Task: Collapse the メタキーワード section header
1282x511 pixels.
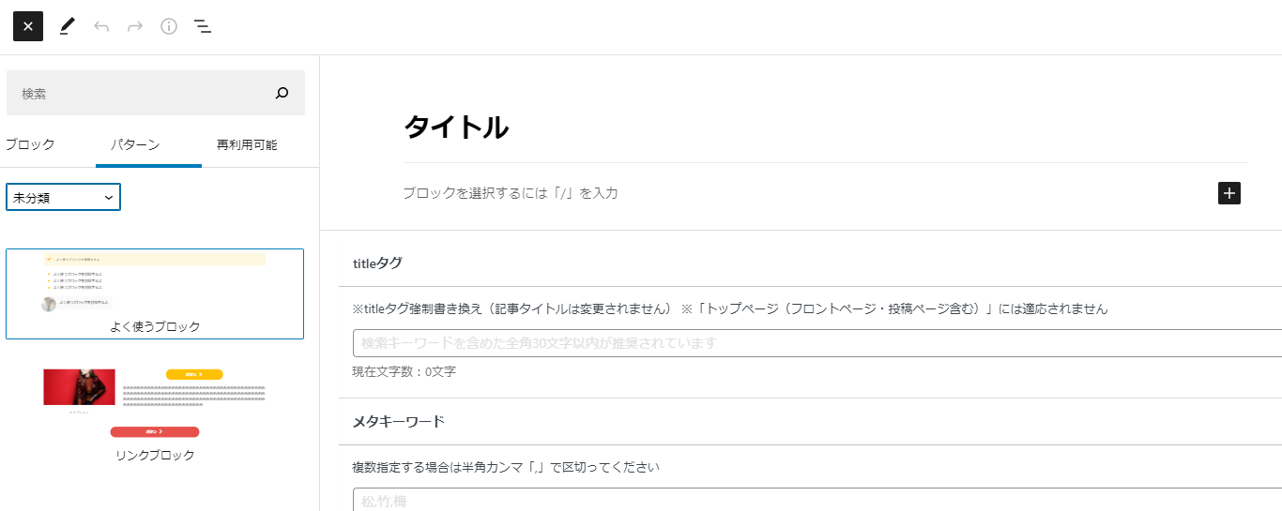Action: coord(810,422)
